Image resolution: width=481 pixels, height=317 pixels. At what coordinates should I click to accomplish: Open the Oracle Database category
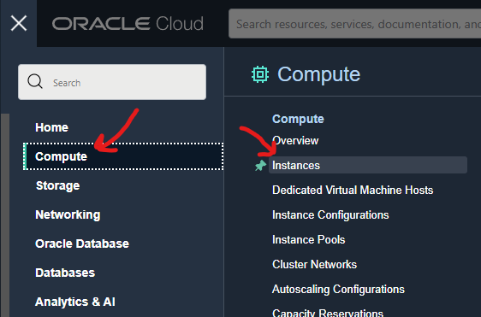coord(82,244)
